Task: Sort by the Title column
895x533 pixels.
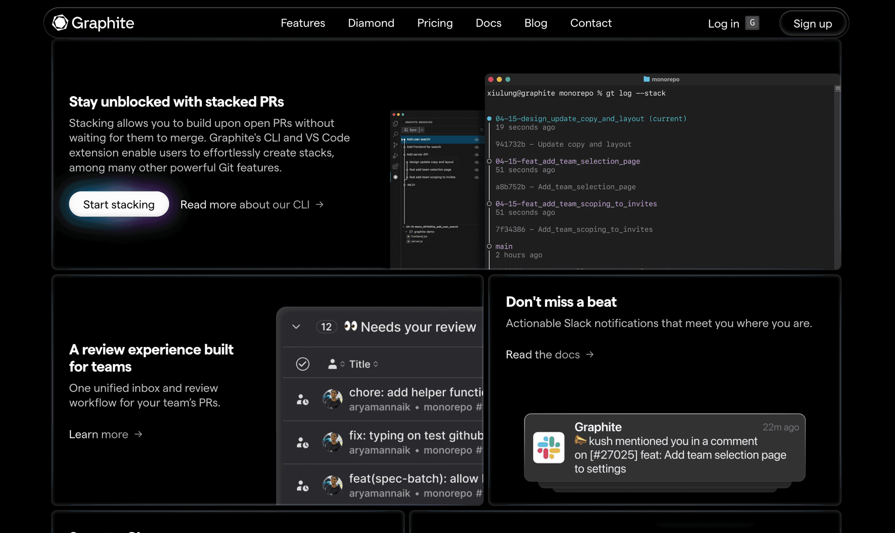Action: (x=364, y=364)
